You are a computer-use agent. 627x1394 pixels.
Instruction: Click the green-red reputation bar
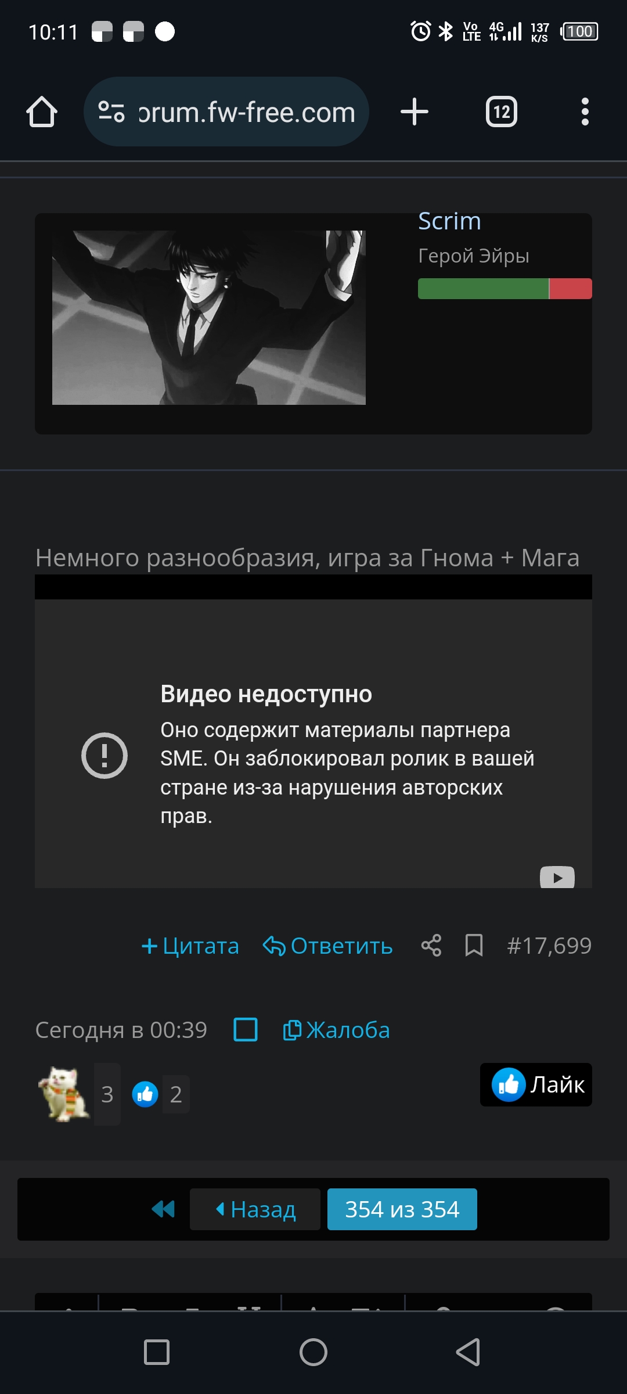point(505,289)
